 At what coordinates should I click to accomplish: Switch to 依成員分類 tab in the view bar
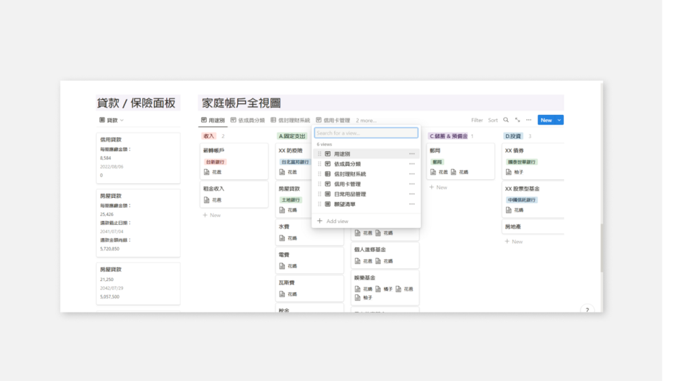click(247, 120)
